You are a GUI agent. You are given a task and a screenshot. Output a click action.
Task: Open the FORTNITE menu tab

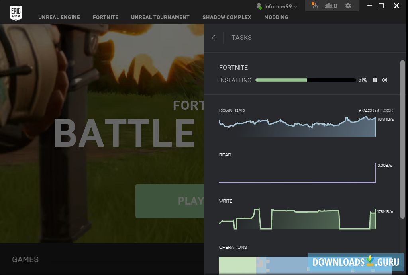106,17
